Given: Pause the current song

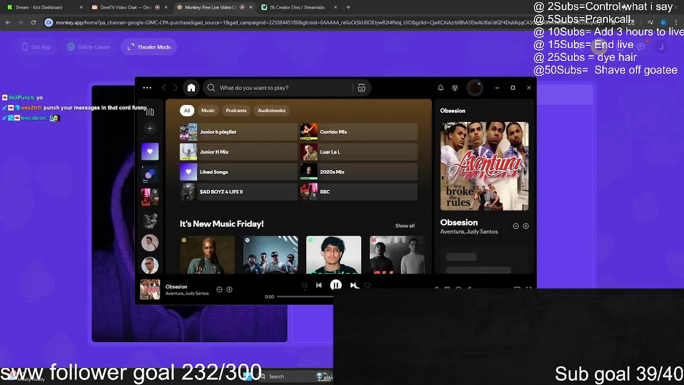Looking at the screenshot, I should [336, 286].
